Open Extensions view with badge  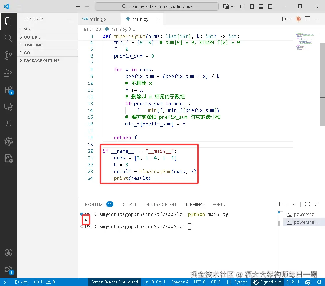pos(9,90)
